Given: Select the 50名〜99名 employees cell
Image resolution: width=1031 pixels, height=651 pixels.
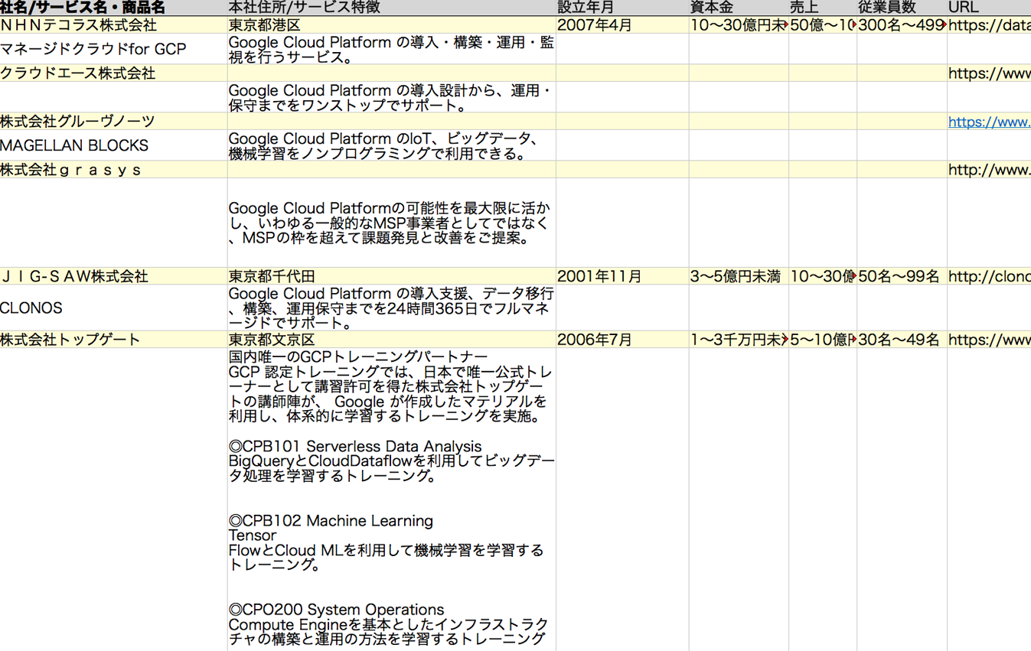Looking at the screenshot, I should coord(902,276).
